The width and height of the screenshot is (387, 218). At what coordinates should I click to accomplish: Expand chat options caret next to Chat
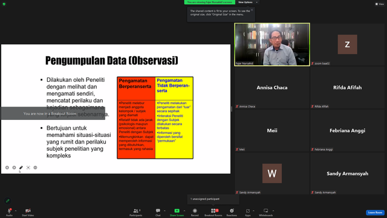[x=164, y=211]
